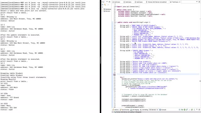The height and width of the screenshot is (113, 201).
Task: Select the database project folder
Action: pos(107,9)
